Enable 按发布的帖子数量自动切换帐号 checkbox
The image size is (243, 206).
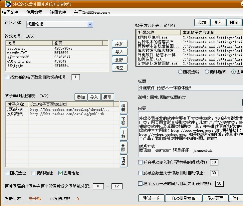click(7, 77)
